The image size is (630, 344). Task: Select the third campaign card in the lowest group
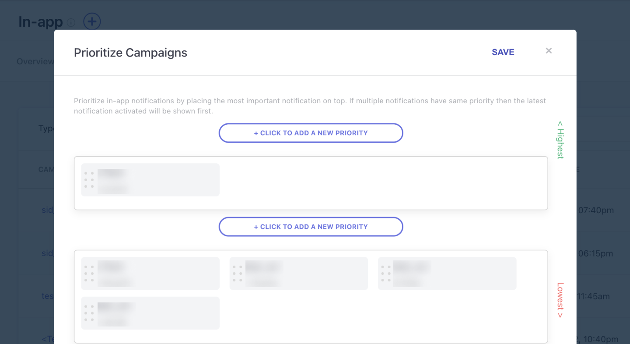[x=455, y=274]
